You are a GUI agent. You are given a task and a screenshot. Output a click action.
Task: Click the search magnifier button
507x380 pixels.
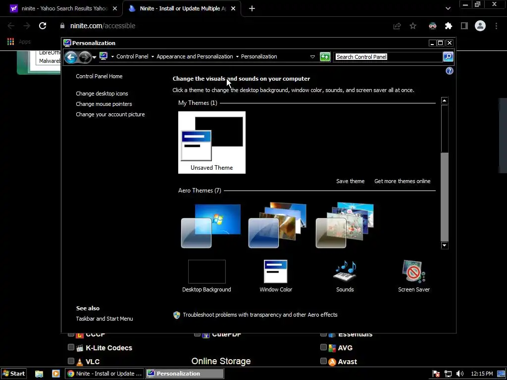tap(448, 57)
